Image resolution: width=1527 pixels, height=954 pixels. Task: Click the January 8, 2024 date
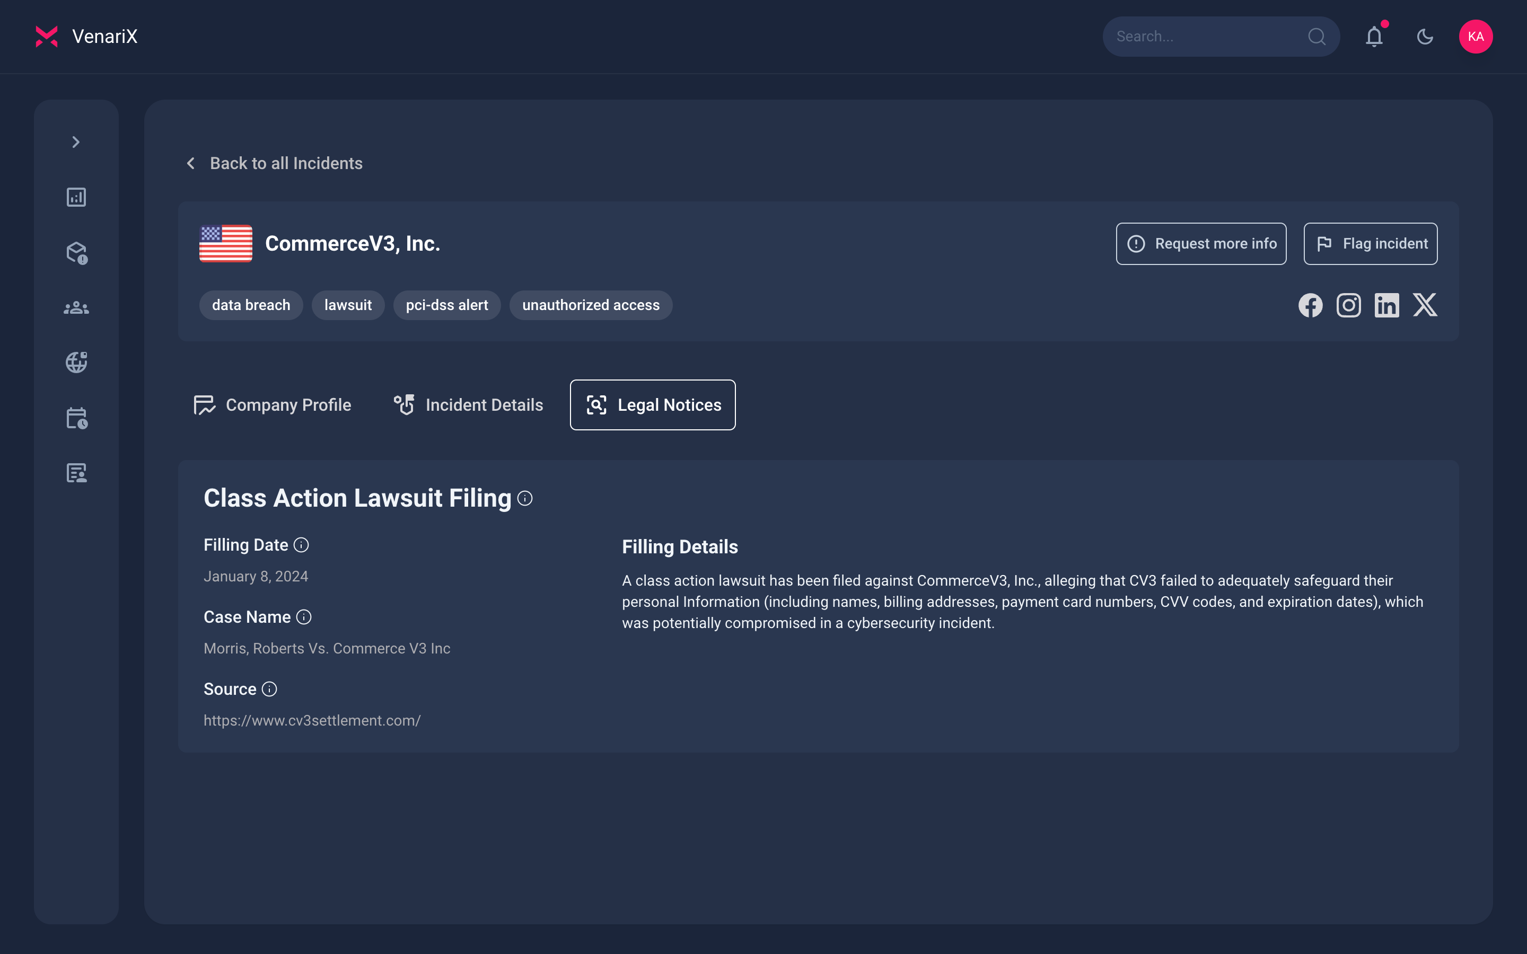click(256, 577)
